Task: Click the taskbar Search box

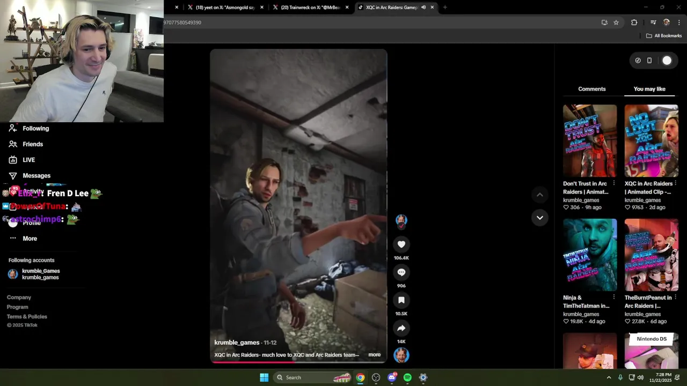Action: 313,377
